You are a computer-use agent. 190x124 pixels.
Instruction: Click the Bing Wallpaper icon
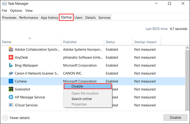tap(11, 65)
